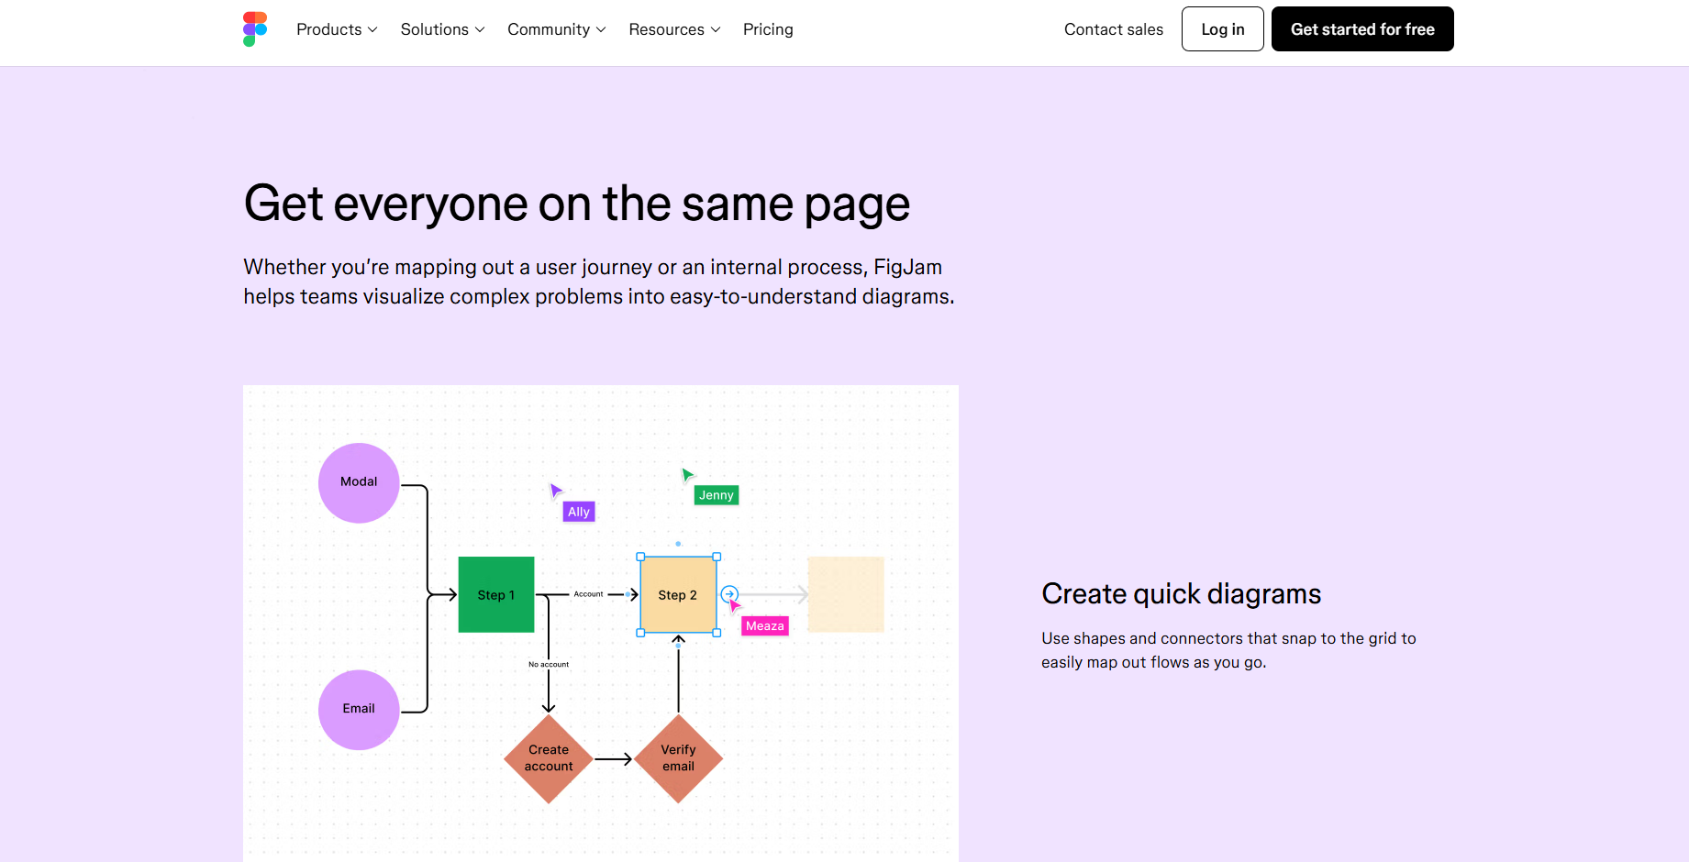Click the green Step 1 square

(x=496, y=594)
